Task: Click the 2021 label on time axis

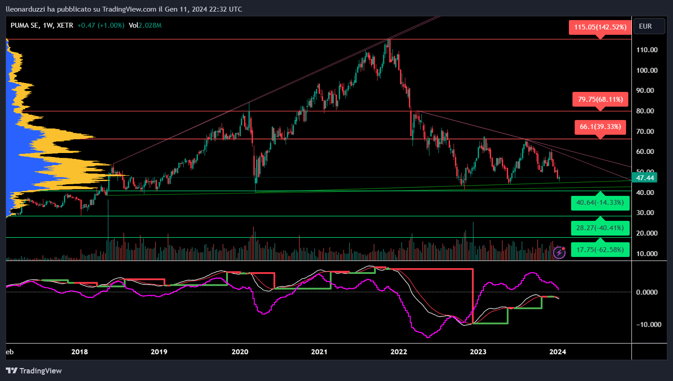Action: coord(319,352)
